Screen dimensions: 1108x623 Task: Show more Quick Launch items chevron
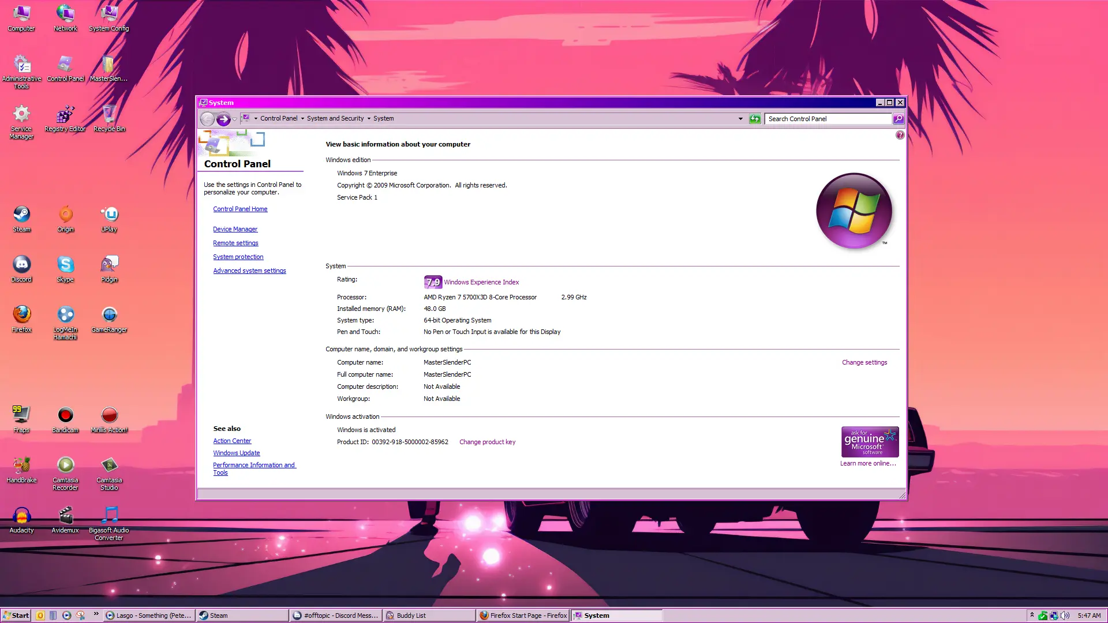tap(96, 613)
